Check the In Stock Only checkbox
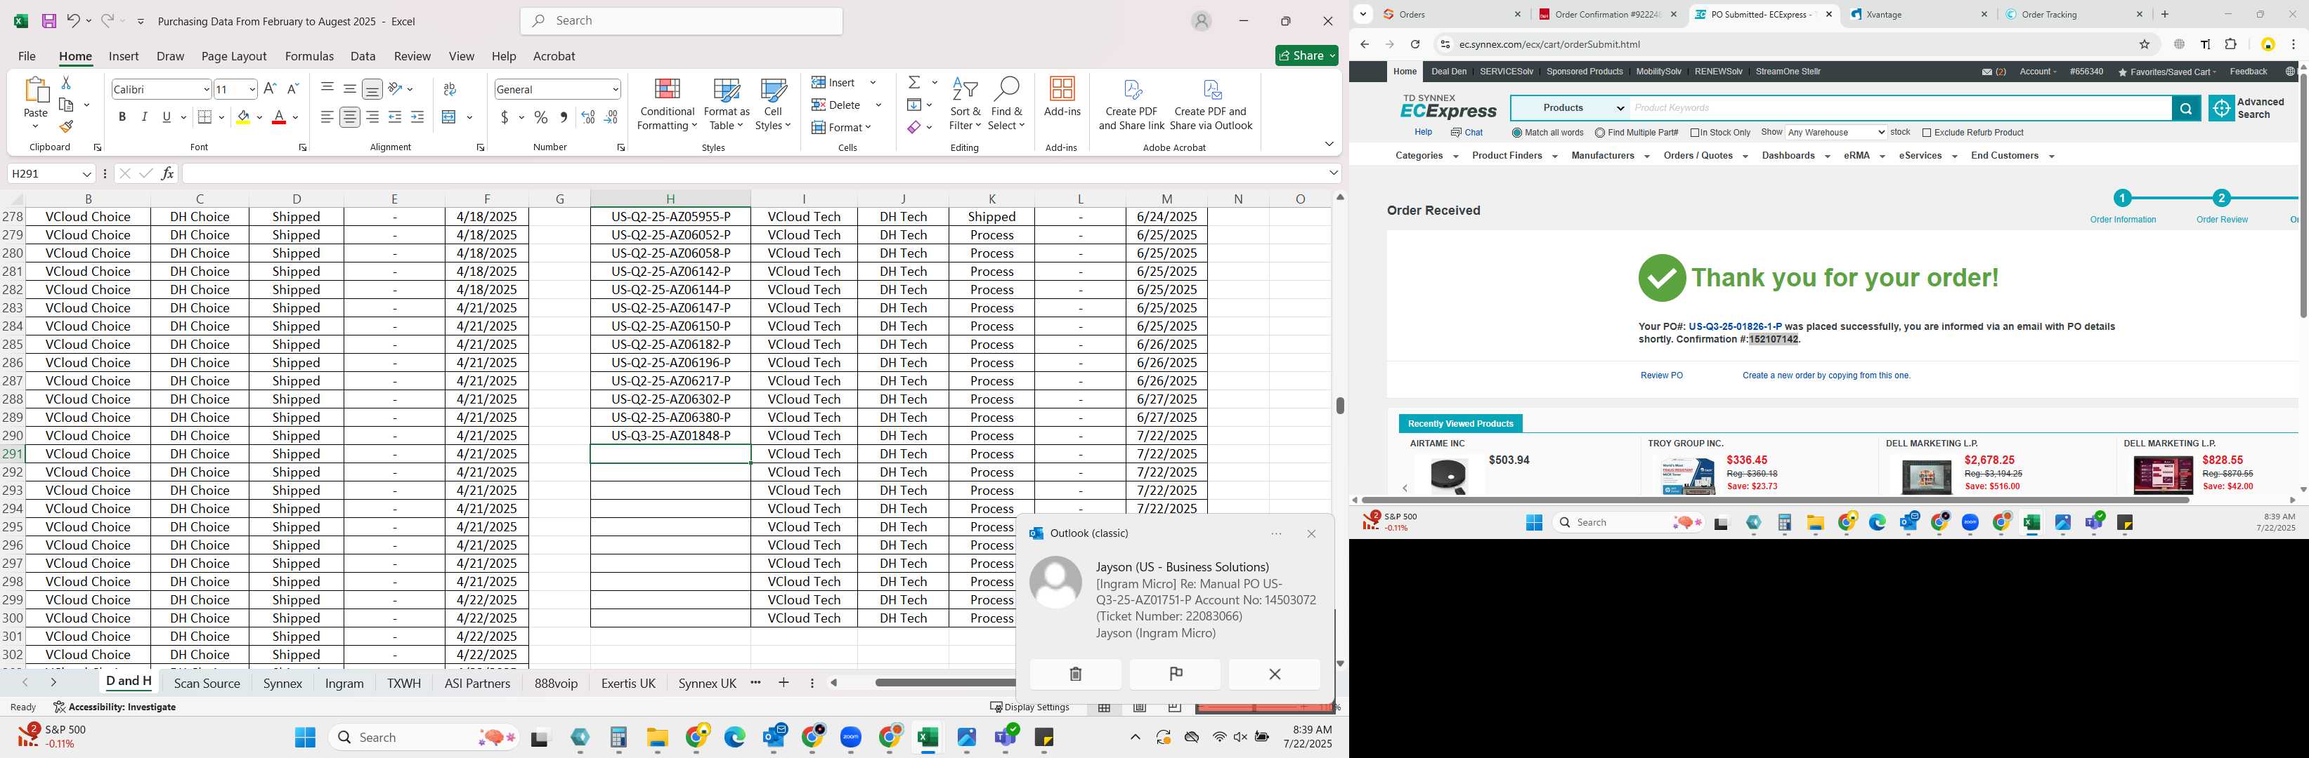The image size is (2309, 758). pyautogui.click(x=1695, y=133)
